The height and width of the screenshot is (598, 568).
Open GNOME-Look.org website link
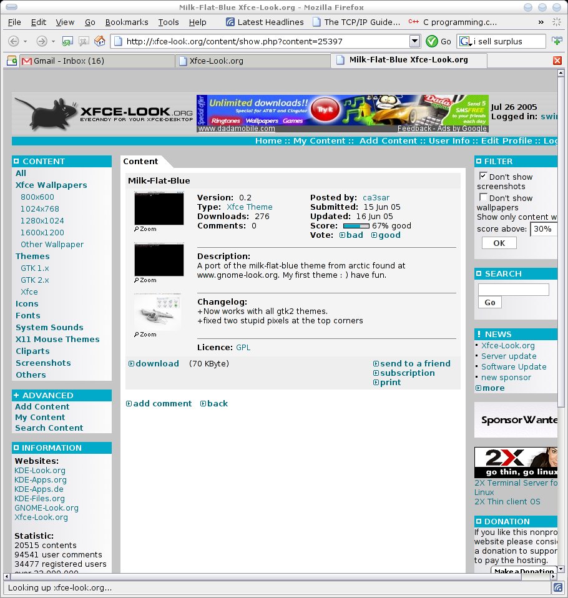47,508
